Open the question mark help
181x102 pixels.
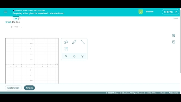(82, 56)
